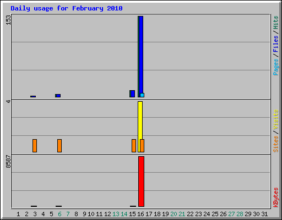Click day "19" on the x-axis
282x220 pixels.
165,214
